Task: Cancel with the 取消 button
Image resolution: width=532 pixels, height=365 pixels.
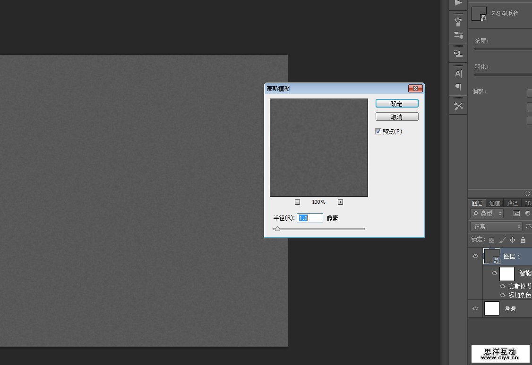Action: click(x=397, y=117)
